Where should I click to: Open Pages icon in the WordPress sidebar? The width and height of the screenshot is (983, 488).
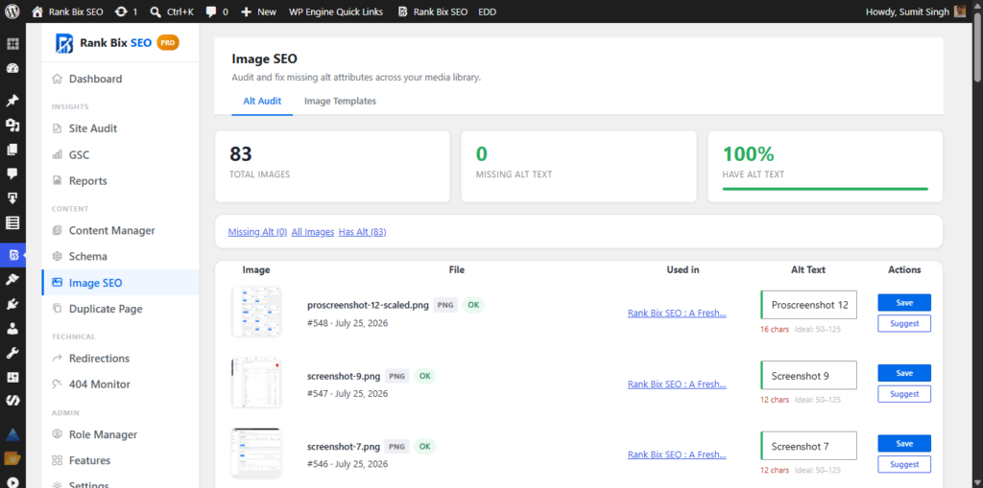click(12, 150)
